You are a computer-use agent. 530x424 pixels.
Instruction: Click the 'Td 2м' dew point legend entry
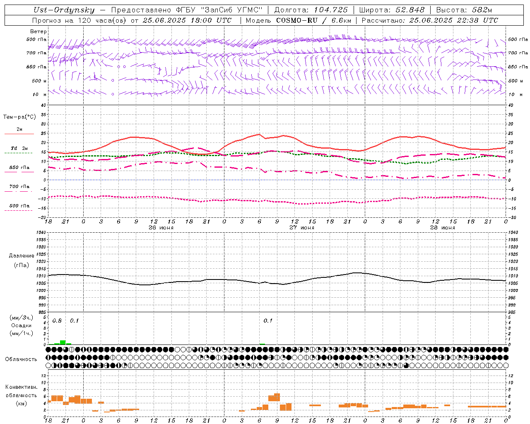coord(19,148)
